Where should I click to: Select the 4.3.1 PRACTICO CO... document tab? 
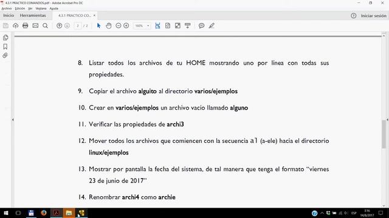tap(74, 15)
